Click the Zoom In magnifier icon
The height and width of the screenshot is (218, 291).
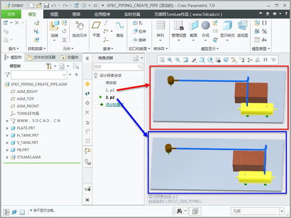[x=170, y=60]
